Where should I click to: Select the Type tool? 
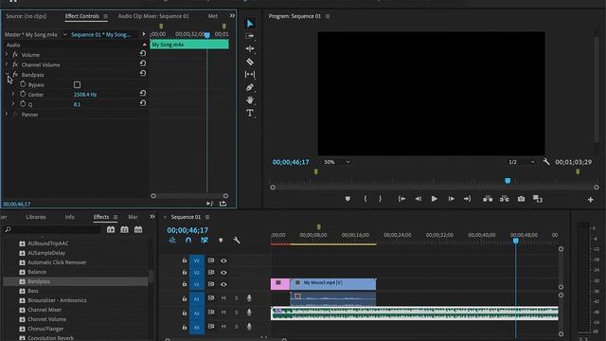point(250,113)
